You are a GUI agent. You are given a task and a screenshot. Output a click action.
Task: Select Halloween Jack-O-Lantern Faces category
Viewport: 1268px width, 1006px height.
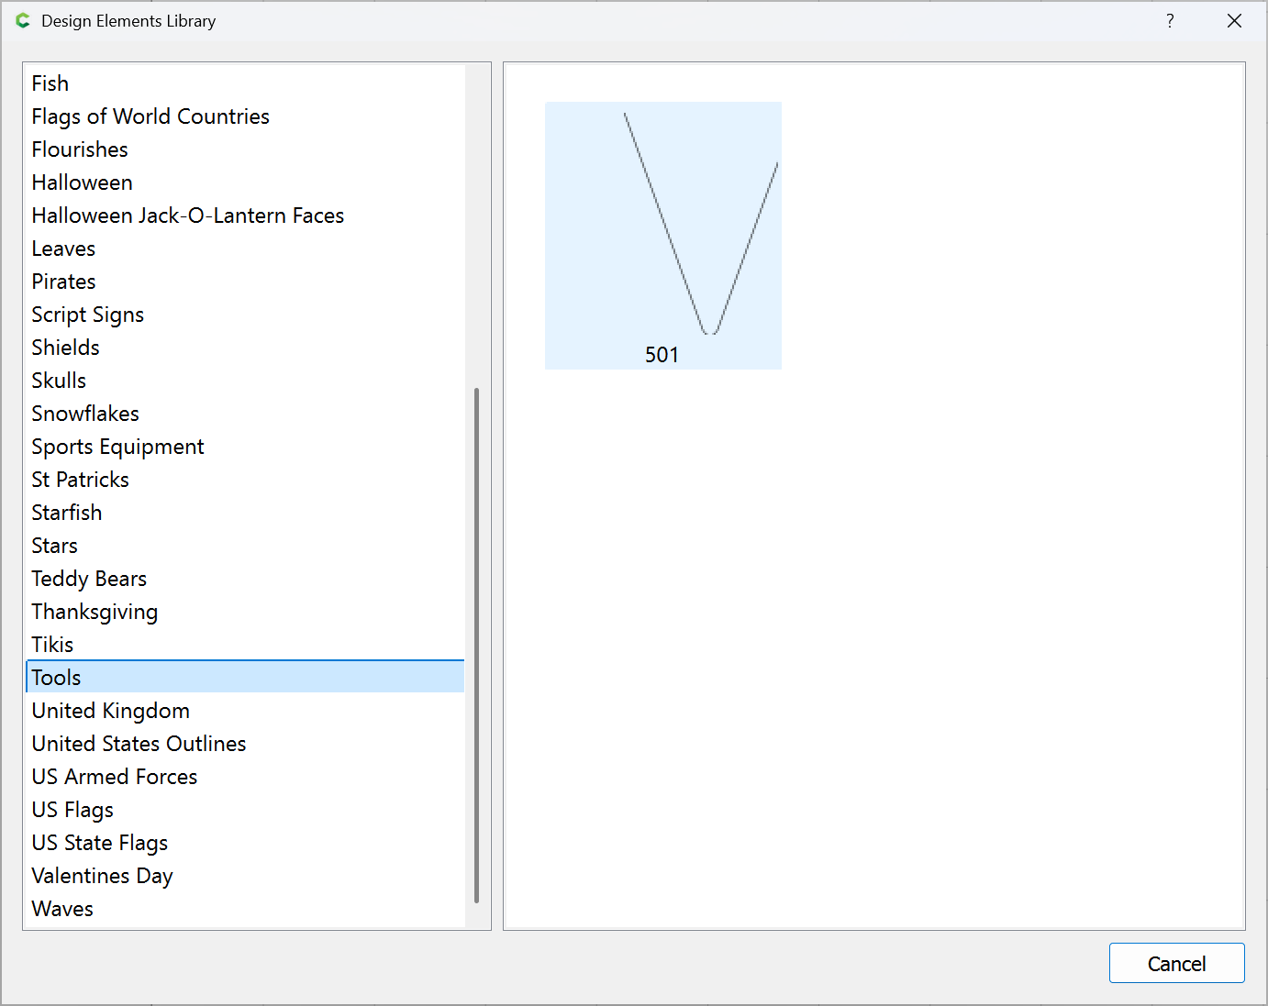(x=188, y=216)
